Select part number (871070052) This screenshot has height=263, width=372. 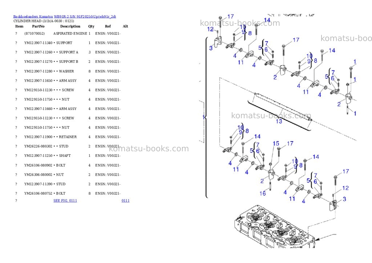tap(35, 34)
